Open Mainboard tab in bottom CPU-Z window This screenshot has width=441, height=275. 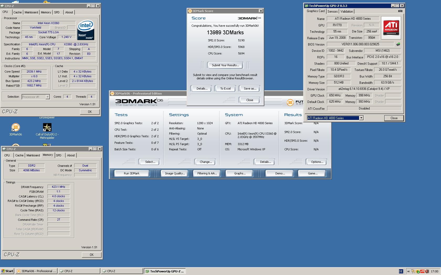pos(33,155)
